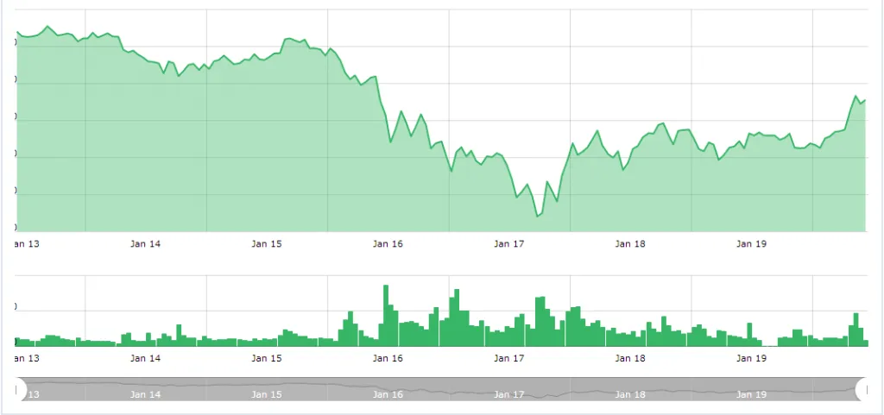Click the Jan 17 label under the price chart

point(509,244)
